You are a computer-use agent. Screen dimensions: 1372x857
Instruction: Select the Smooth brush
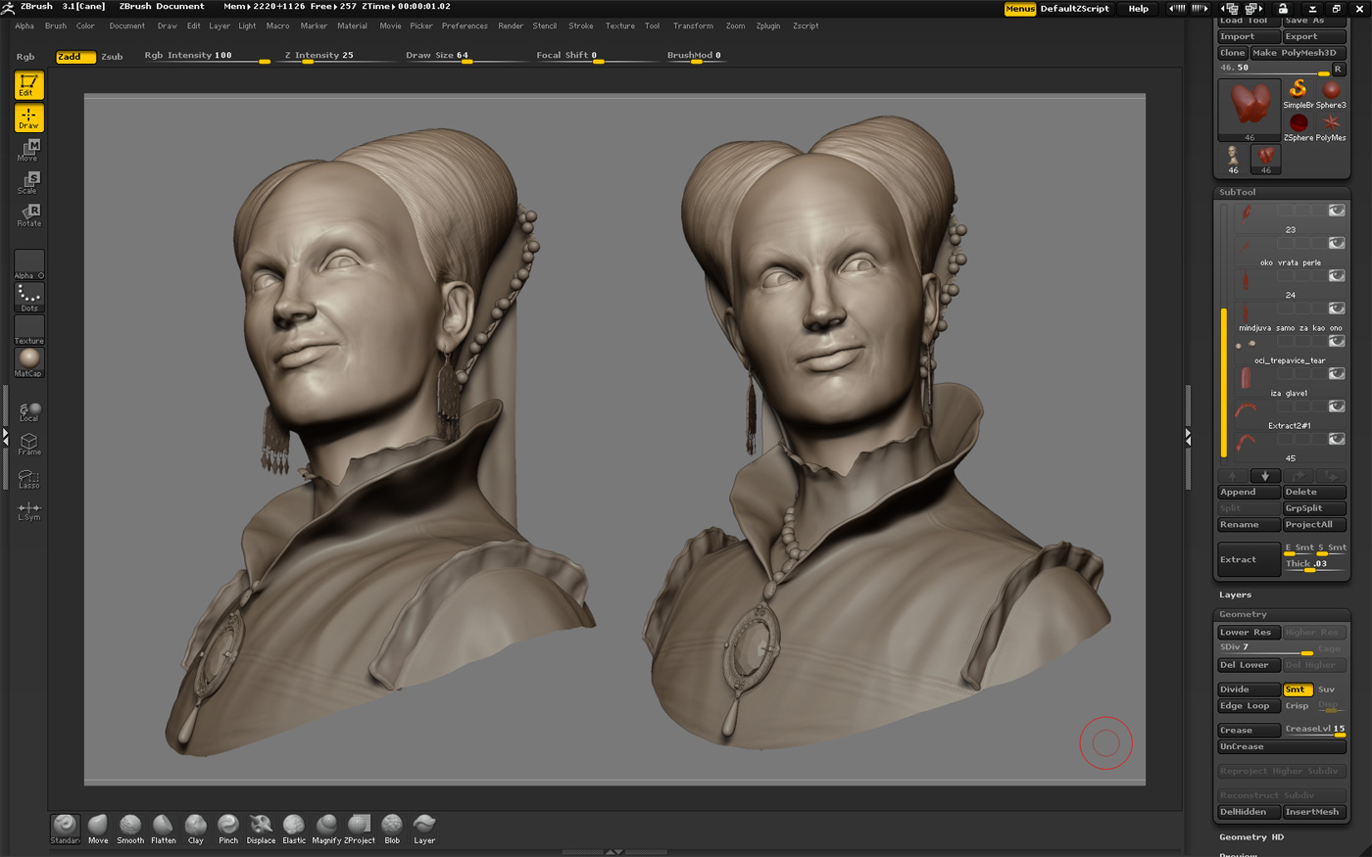[130, 829]
